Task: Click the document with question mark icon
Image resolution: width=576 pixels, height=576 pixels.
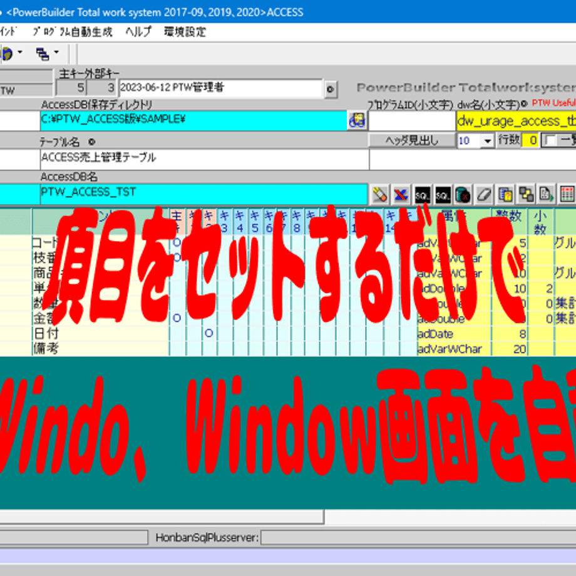Action: click(x=505, y=194)
